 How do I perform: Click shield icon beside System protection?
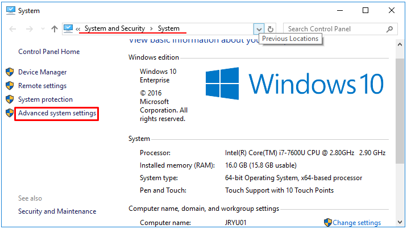(10, 99)
